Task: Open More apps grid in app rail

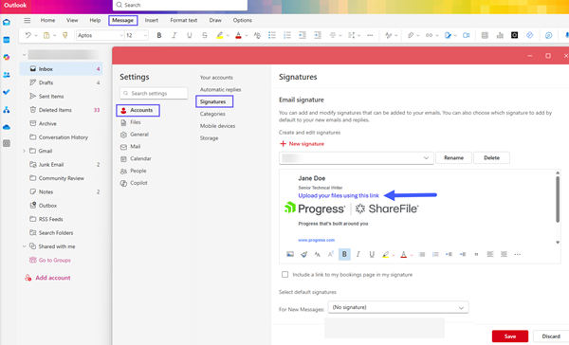Action: click(7, 143)
